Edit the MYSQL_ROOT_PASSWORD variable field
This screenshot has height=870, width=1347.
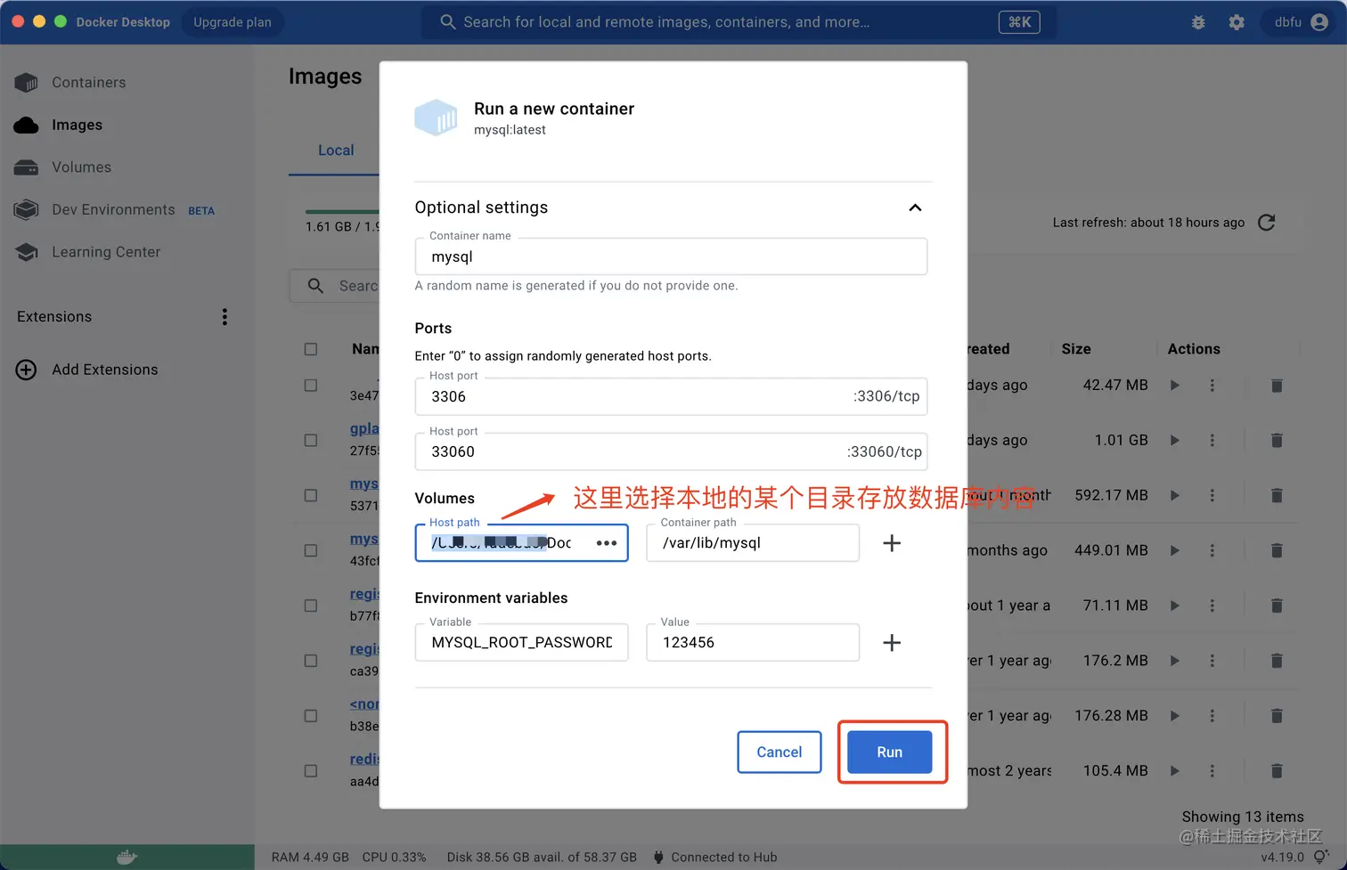tap(521, 643)
